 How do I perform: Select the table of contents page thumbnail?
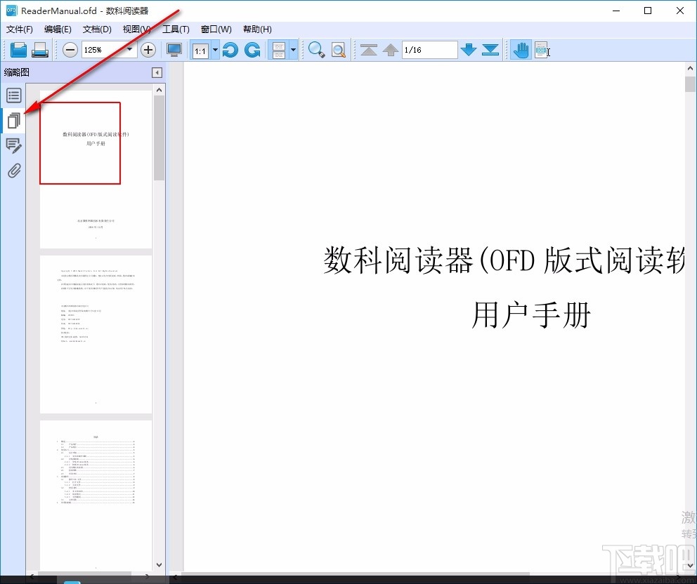96,495
